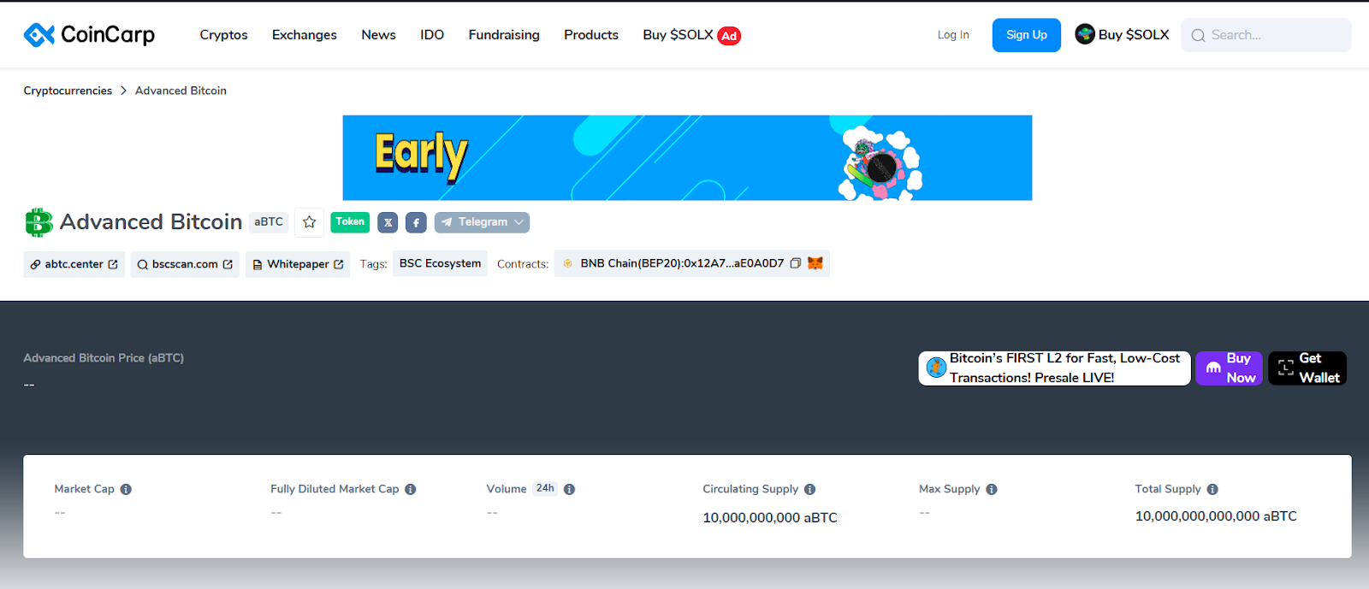1369x589 pixels.
Task: Click Bitcoin's FIRST L2 presale ad
Action: 1055,368
